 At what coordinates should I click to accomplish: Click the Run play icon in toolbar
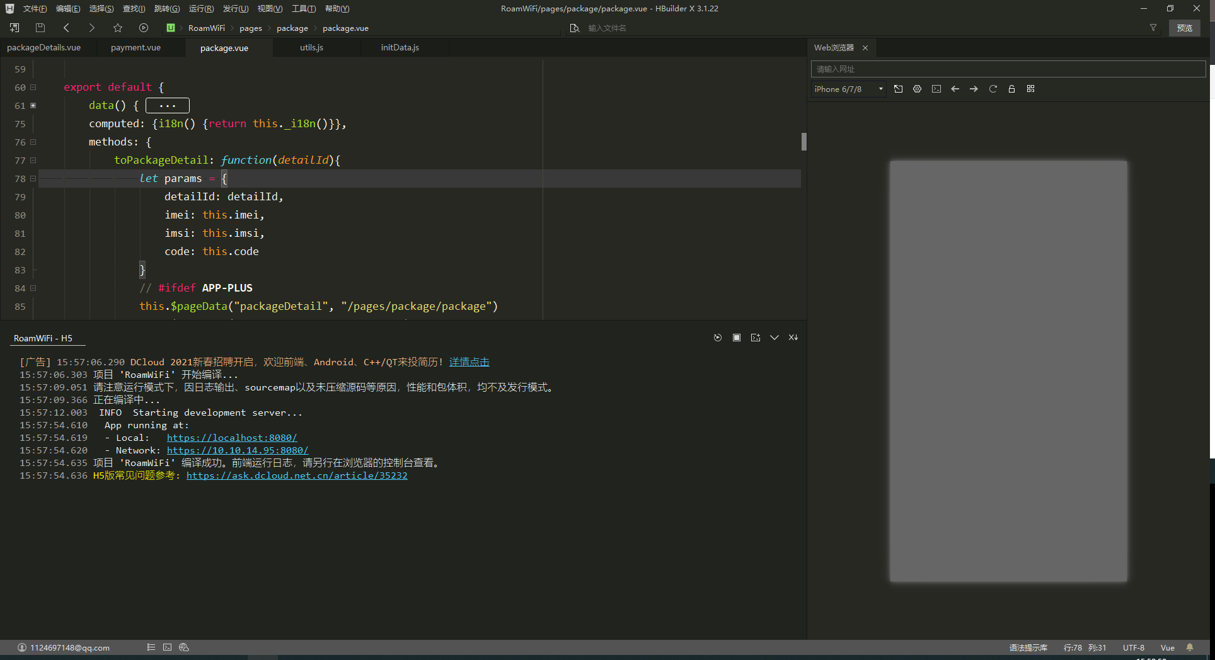144,28
